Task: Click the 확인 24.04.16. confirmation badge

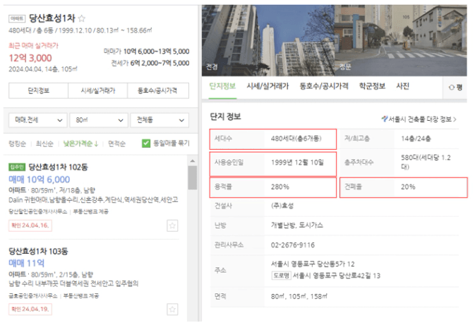Action: pyautogui.click(x=30, y=225)
